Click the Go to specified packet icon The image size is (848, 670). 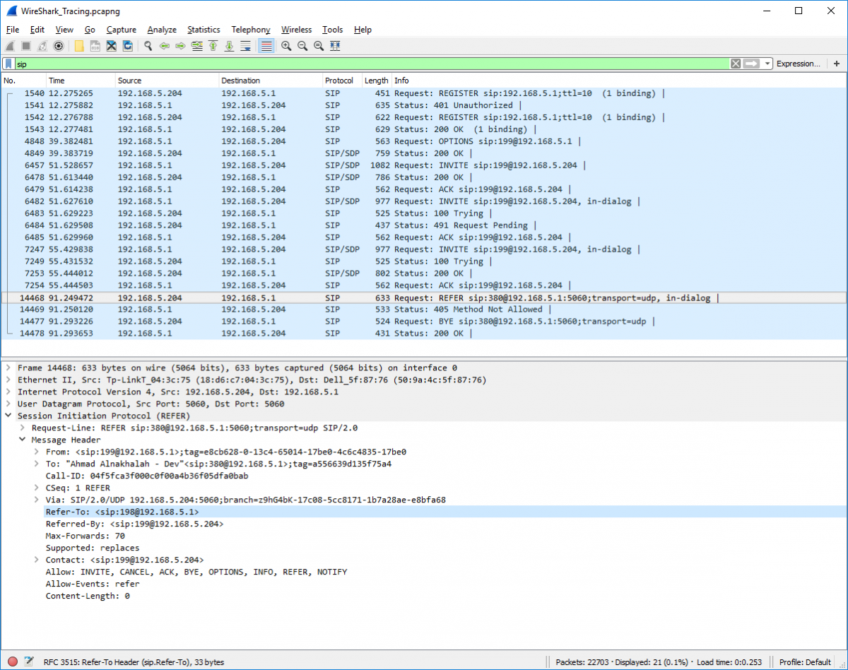(196, 46)
